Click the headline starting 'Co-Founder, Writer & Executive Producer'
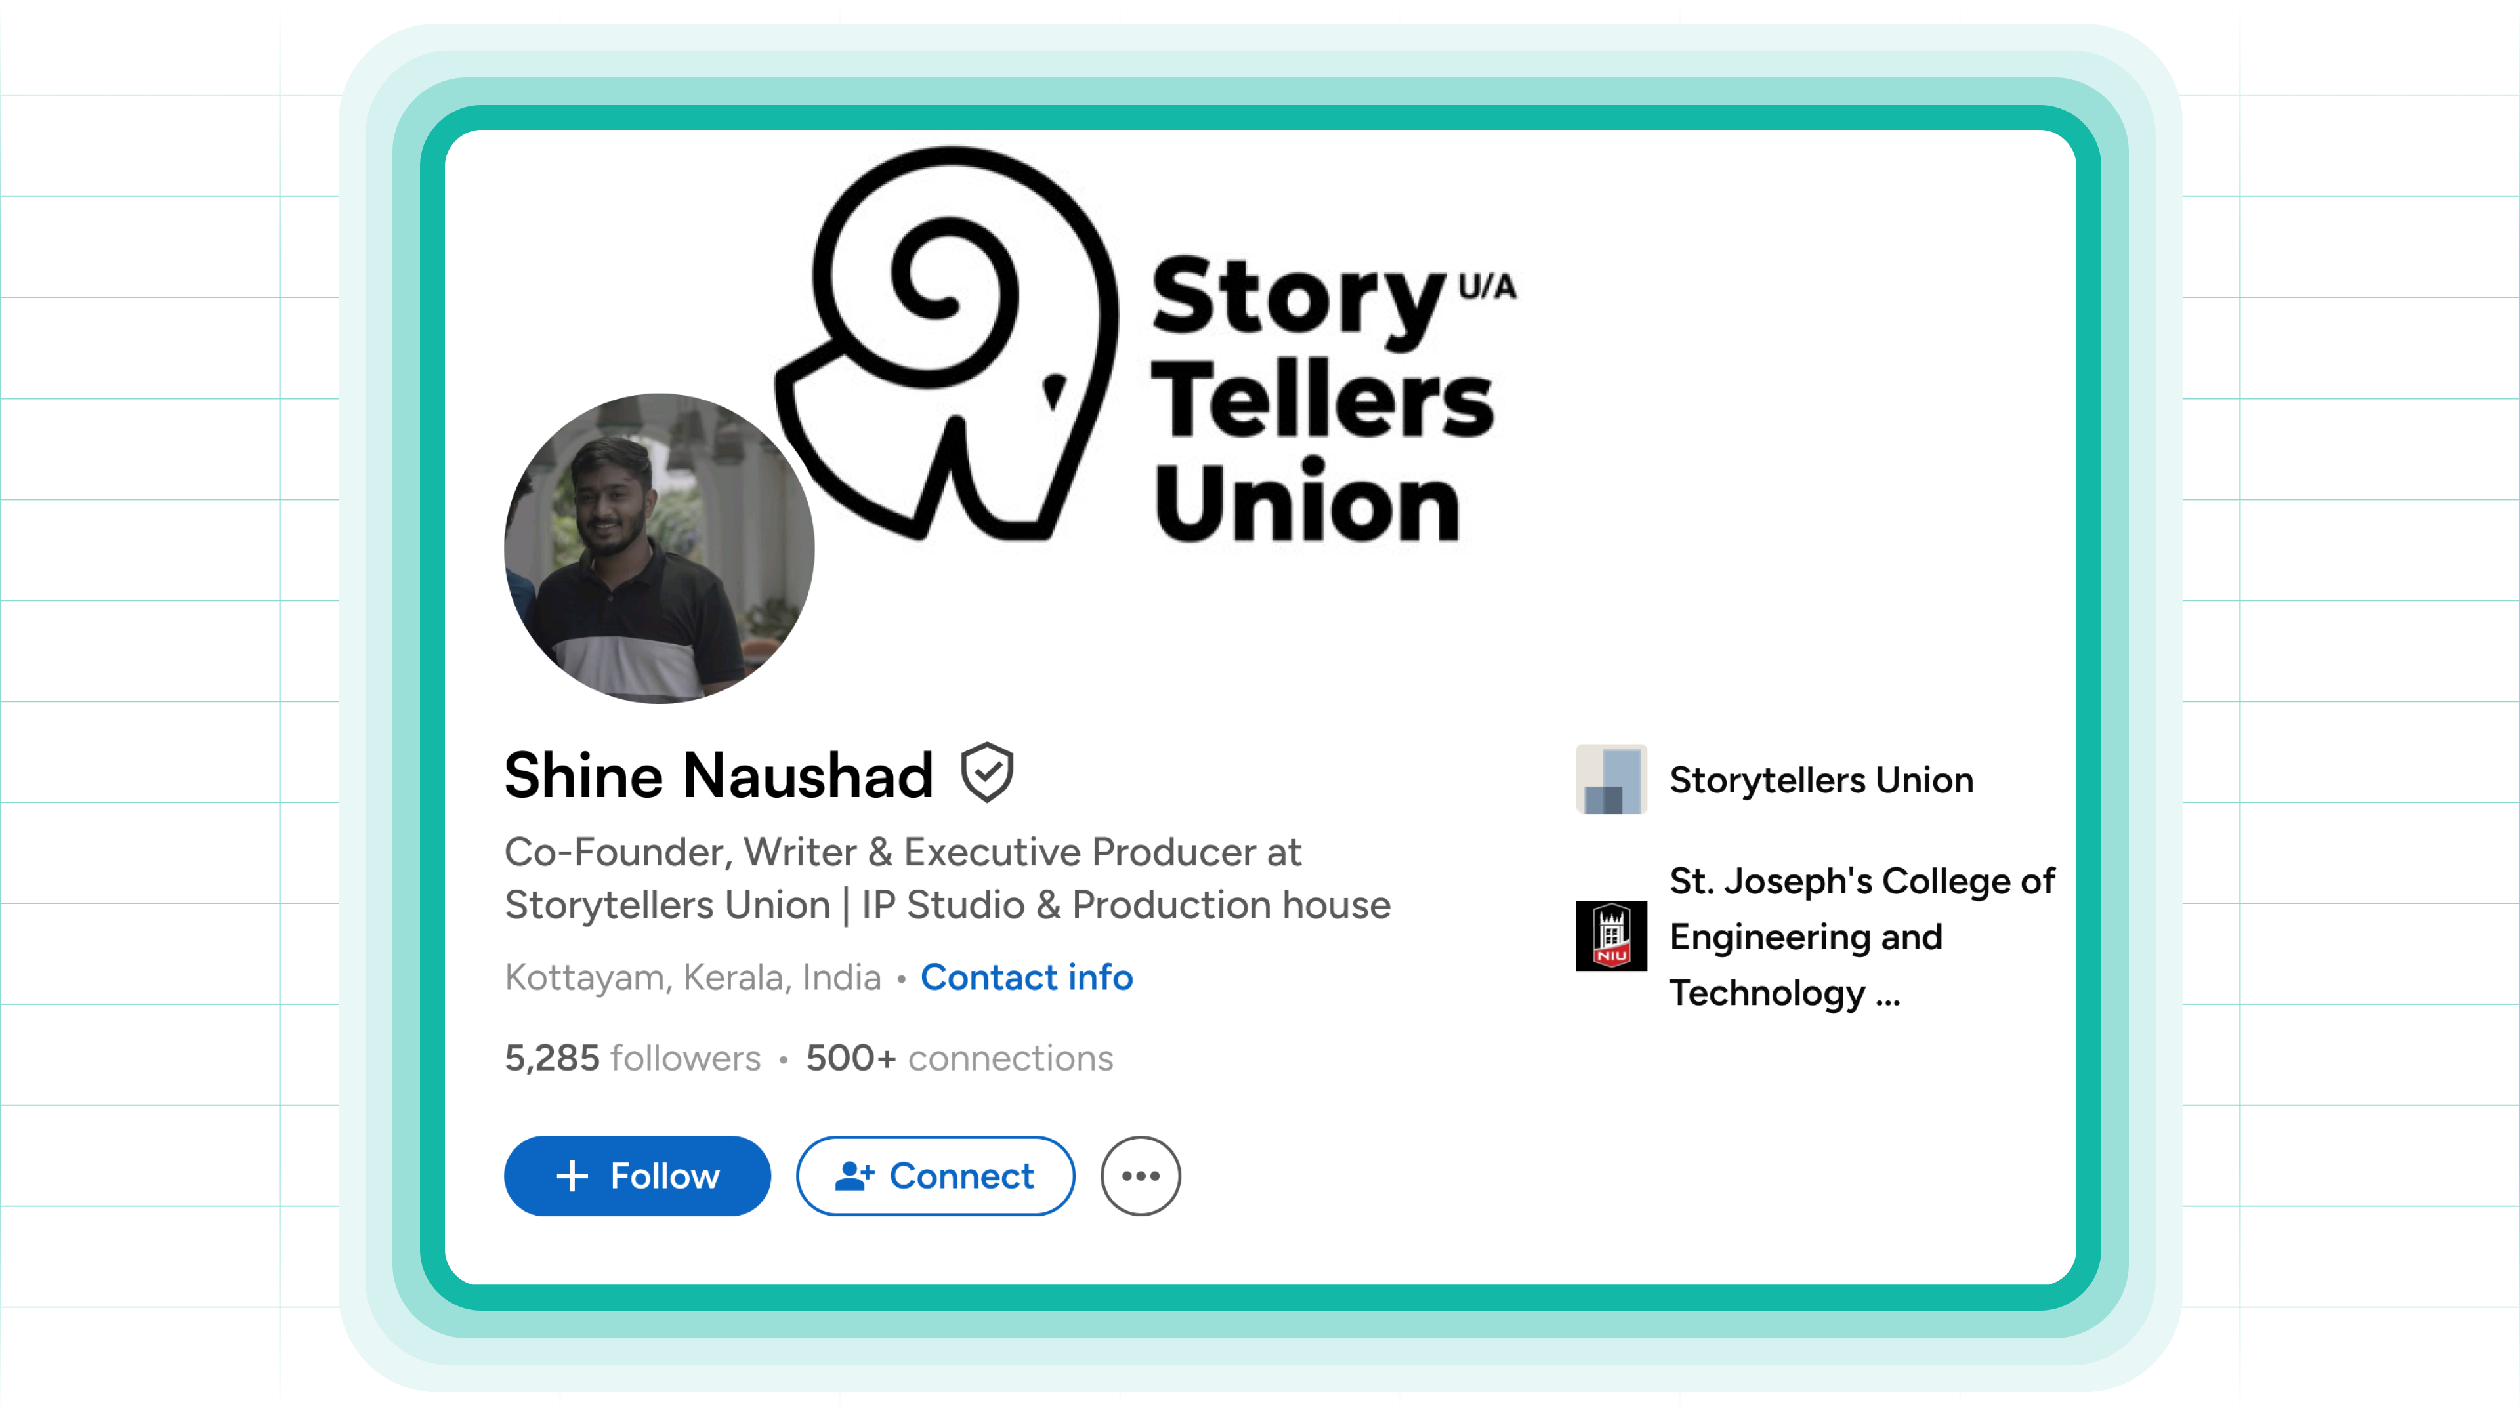Image resolution: width=2520 pixels, height=1417 pixels. 947,878
